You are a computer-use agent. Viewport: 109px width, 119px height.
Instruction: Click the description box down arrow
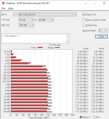67,41
